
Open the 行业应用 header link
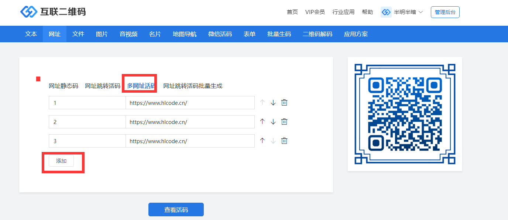pyautogui.click(x=343, y=12)
